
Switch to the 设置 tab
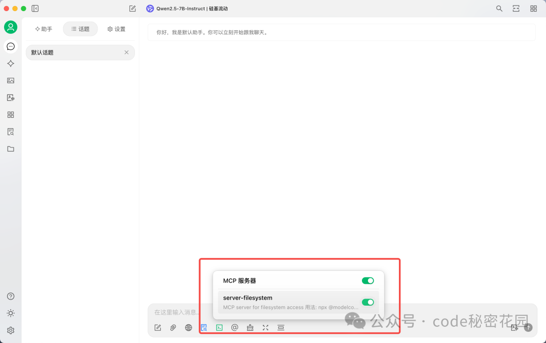click(116, 29)
